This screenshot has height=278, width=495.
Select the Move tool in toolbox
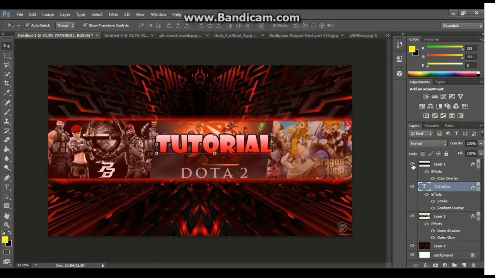click(7, 46)
